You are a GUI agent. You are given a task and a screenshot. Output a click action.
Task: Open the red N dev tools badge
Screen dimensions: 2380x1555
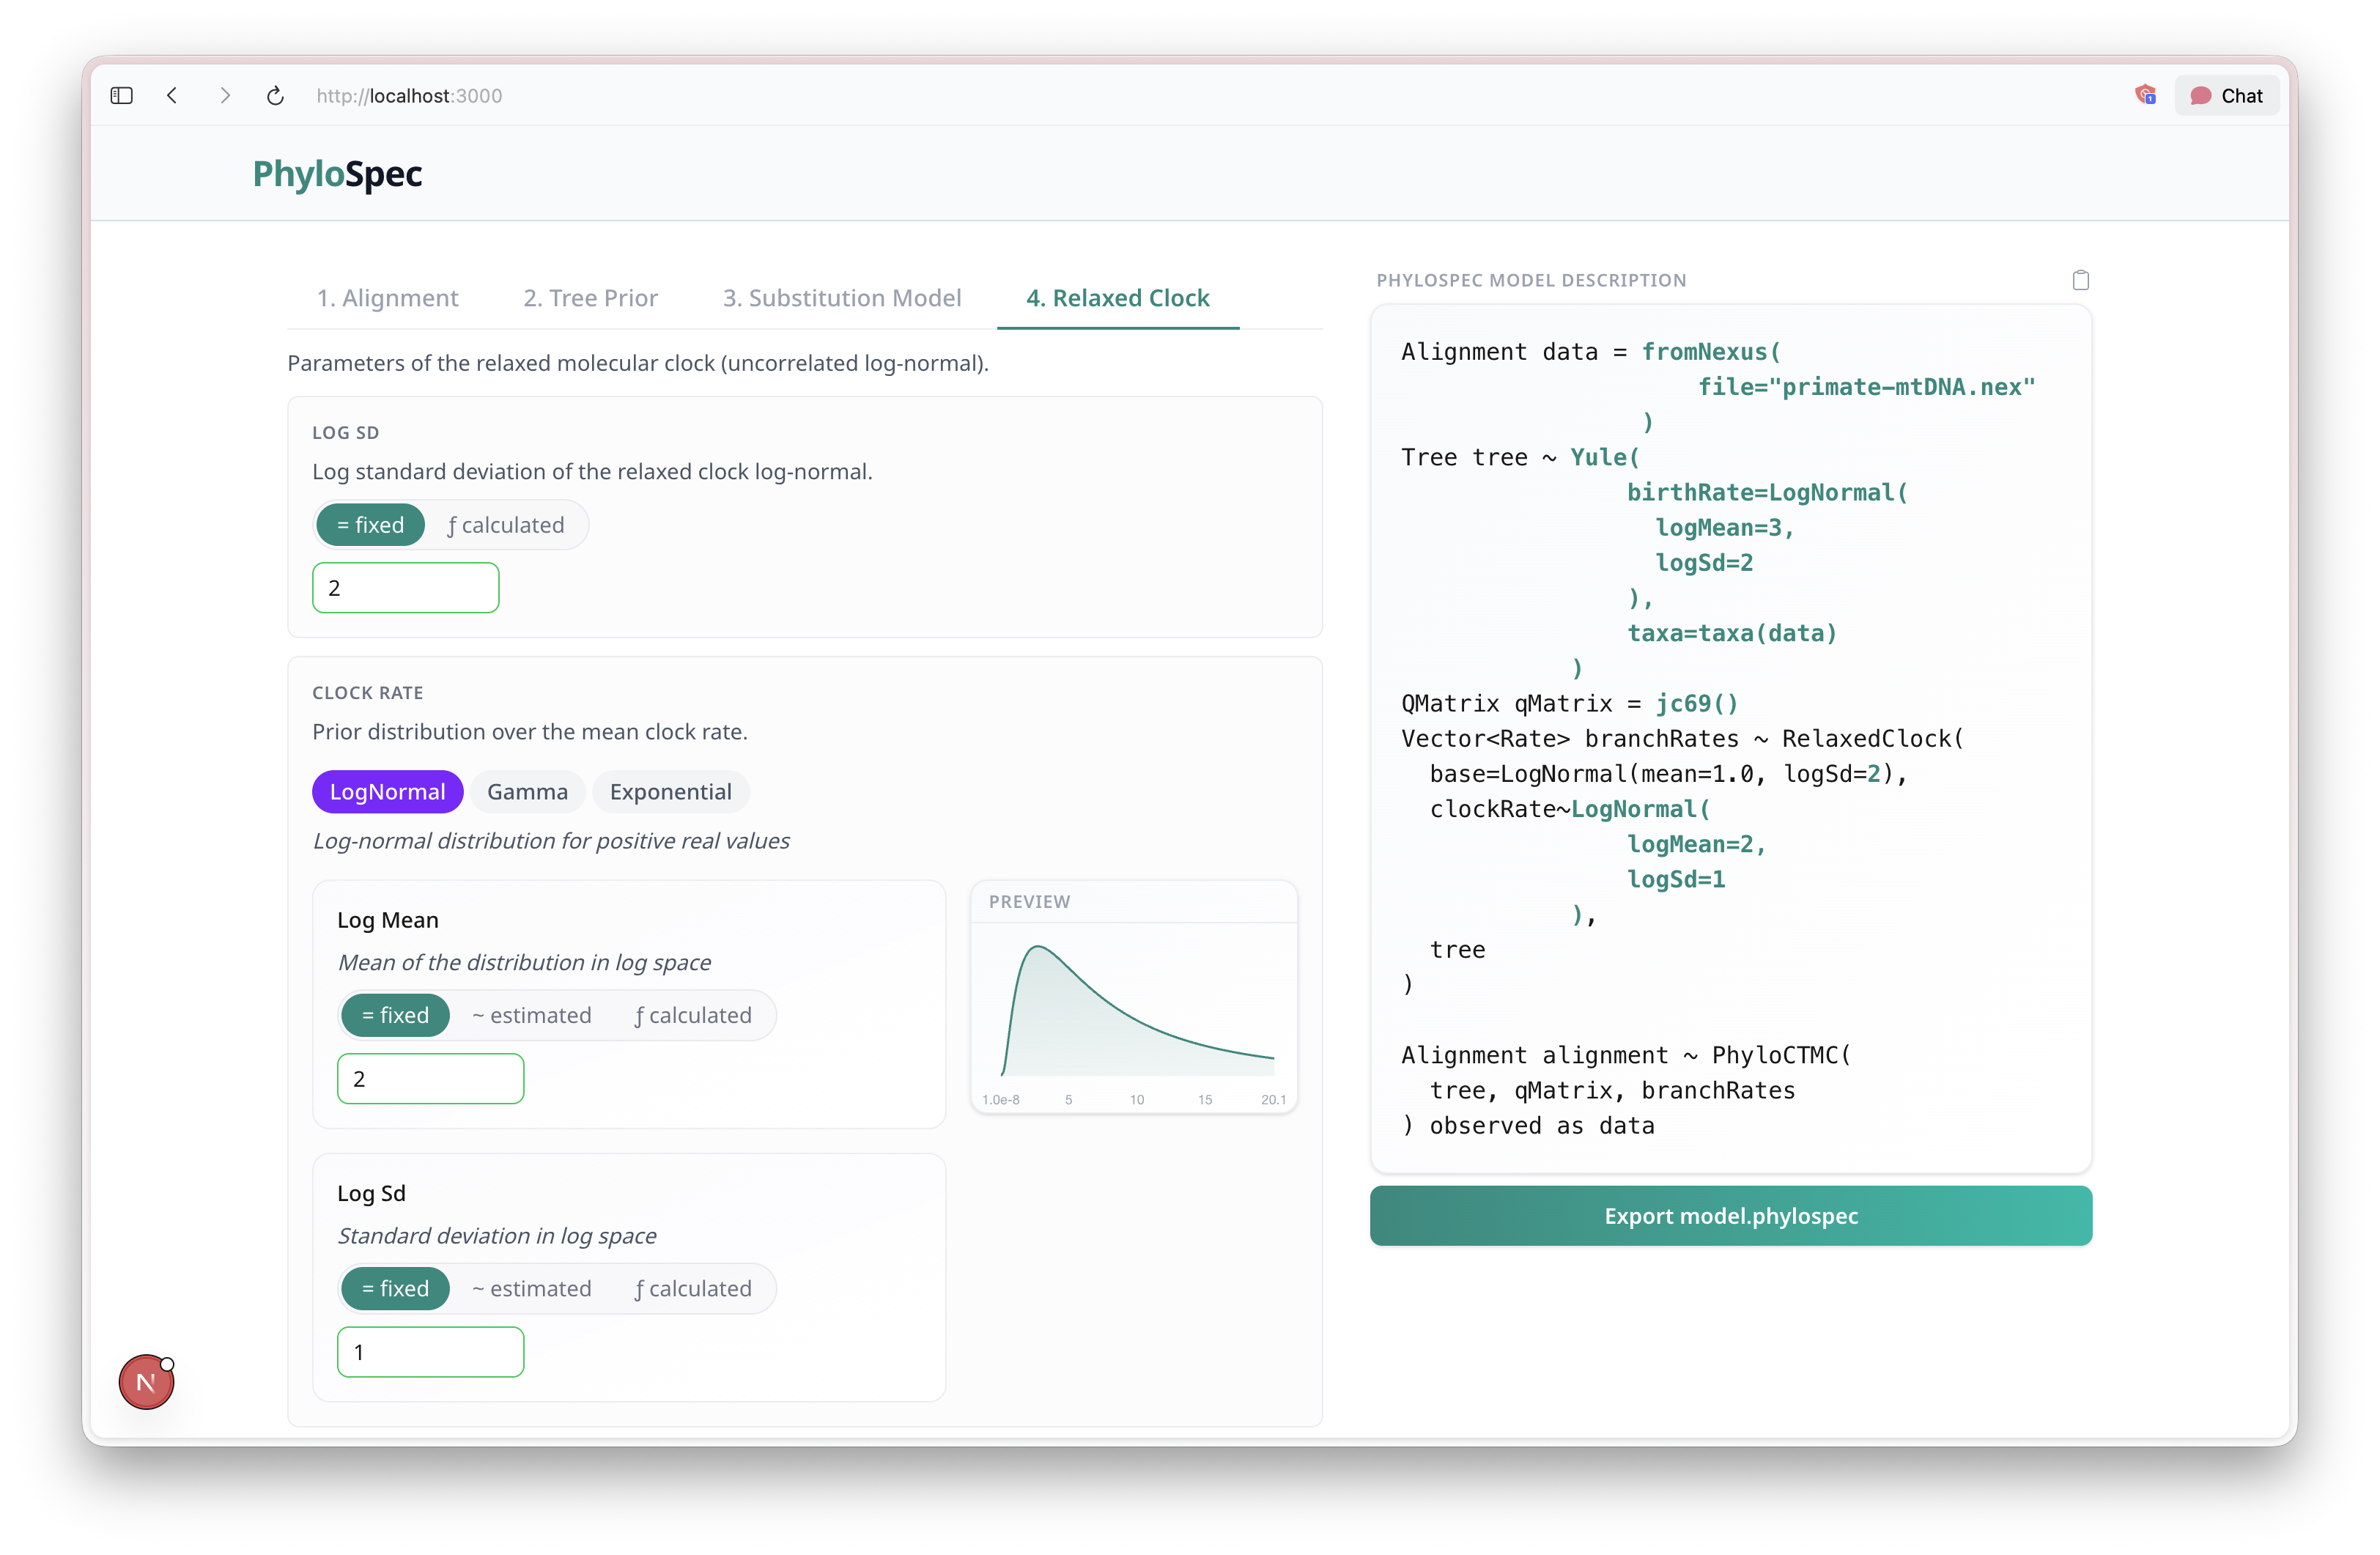146,1382
